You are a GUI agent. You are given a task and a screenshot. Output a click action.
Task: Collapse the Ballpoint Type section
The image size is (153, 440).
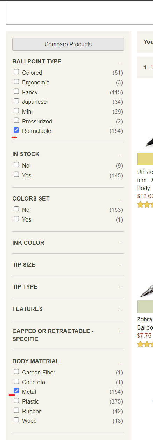tap(120, 62)
